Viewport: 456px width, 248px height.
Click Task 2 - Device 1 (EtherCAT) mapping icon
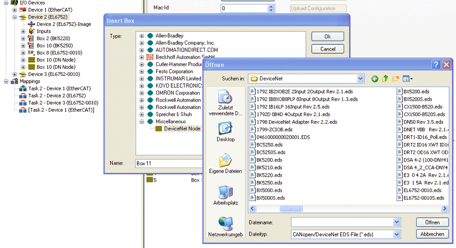click(23, 88)
